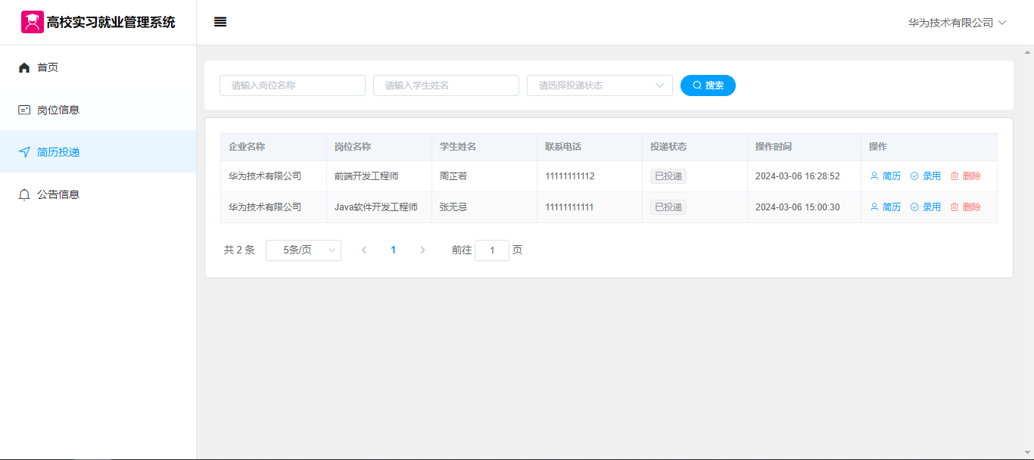
Task: Open the 5条/页 page size dropdown
Action: pos(303,250)
